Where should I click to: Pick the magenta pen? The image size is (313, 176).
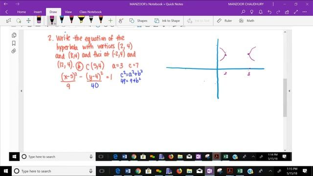52,20
